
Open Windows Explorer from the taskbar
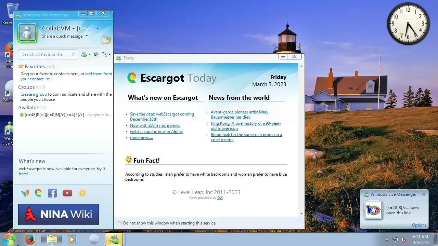(x=52, y=240)
